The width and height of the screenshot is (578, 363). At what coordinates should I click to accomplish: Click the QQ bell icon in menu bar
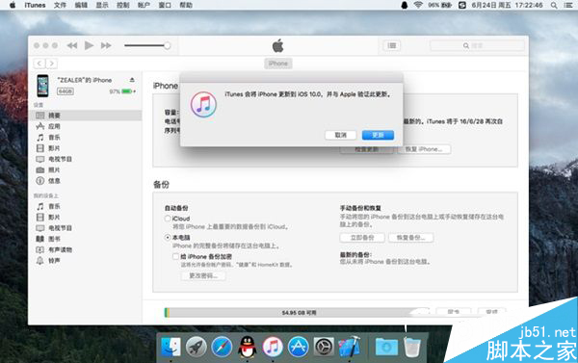[x=405, y=5]
